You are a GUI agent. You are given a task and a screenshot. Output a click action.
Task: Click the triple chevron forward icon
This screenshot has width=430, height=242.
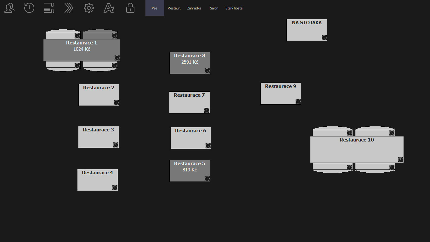(69, 8)
